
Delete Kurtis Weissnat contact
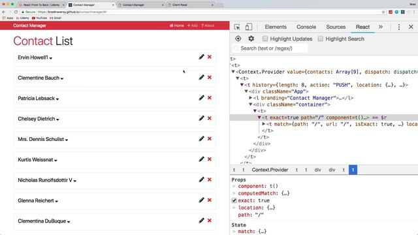(210, 159)
